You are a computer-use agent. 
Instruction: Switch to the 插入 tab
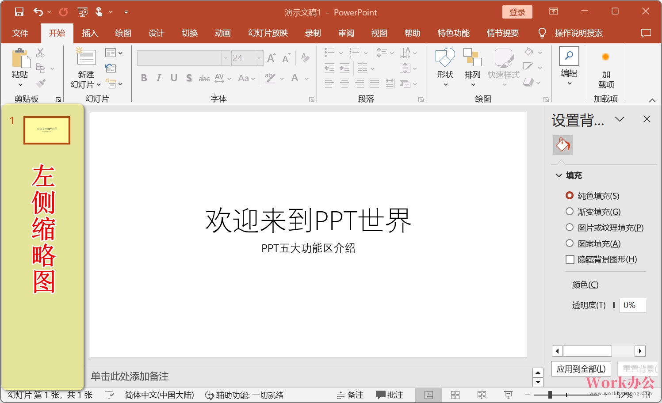coord(90,33)
